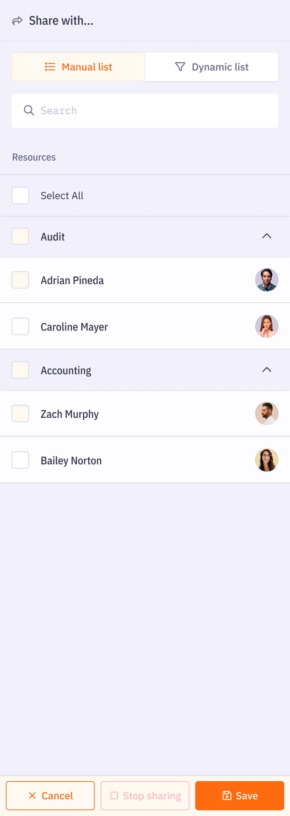Click the Cancel button
Screen dimensions: 290x816
coord(50,796)
